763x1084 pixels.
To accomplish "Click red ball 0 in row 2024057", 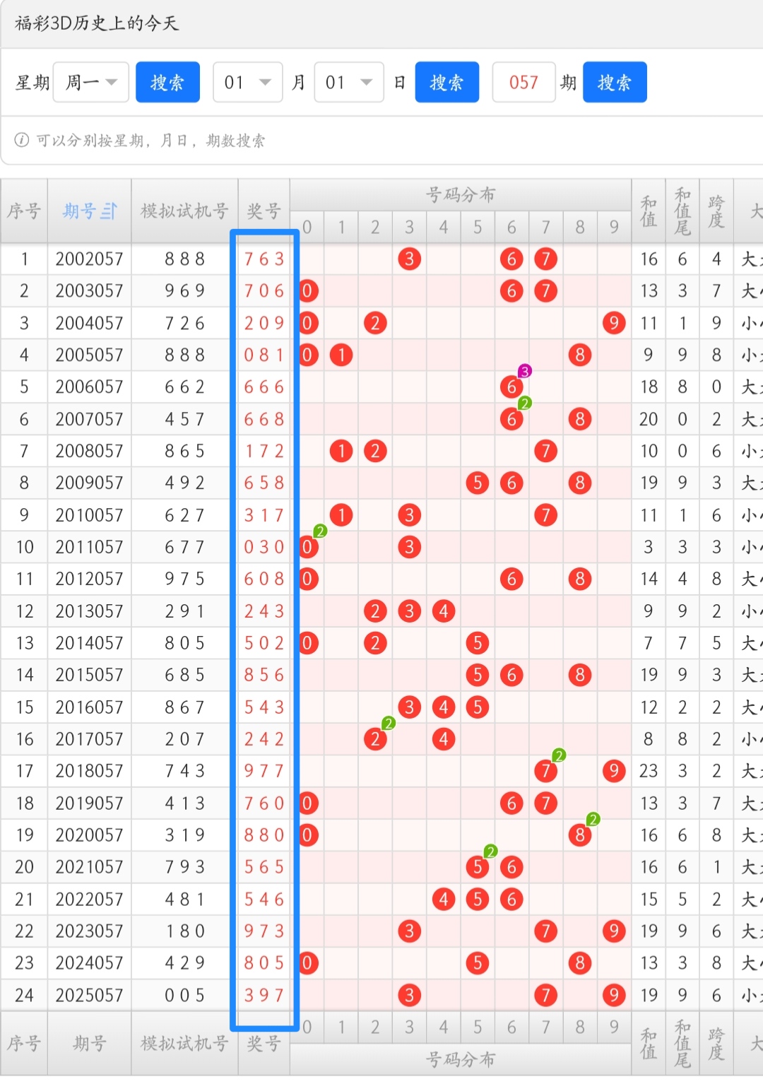I will click(307, 962).
